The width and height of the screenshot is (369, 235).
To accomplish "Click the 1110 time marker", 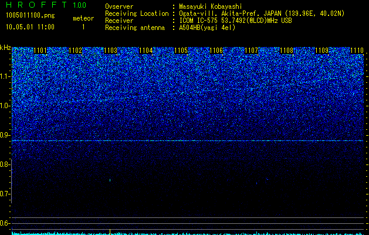I will 357,51.
